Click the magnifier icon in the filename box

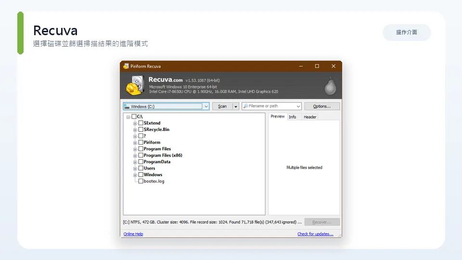245,106
